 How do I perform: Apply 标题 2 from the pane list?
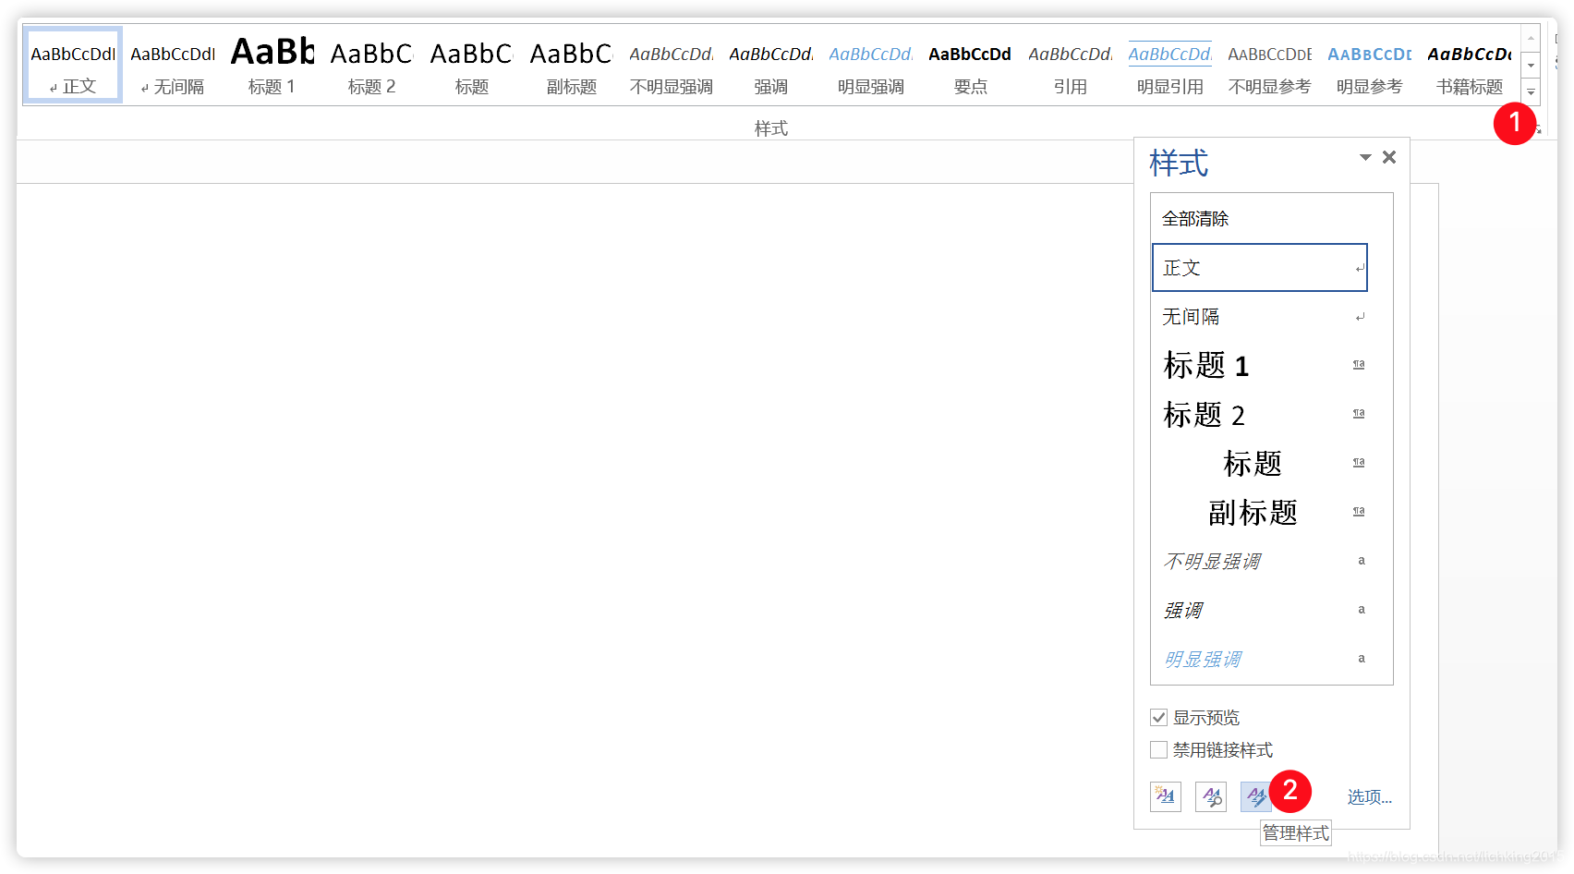pyautogui.click(x=1260, y=415)
